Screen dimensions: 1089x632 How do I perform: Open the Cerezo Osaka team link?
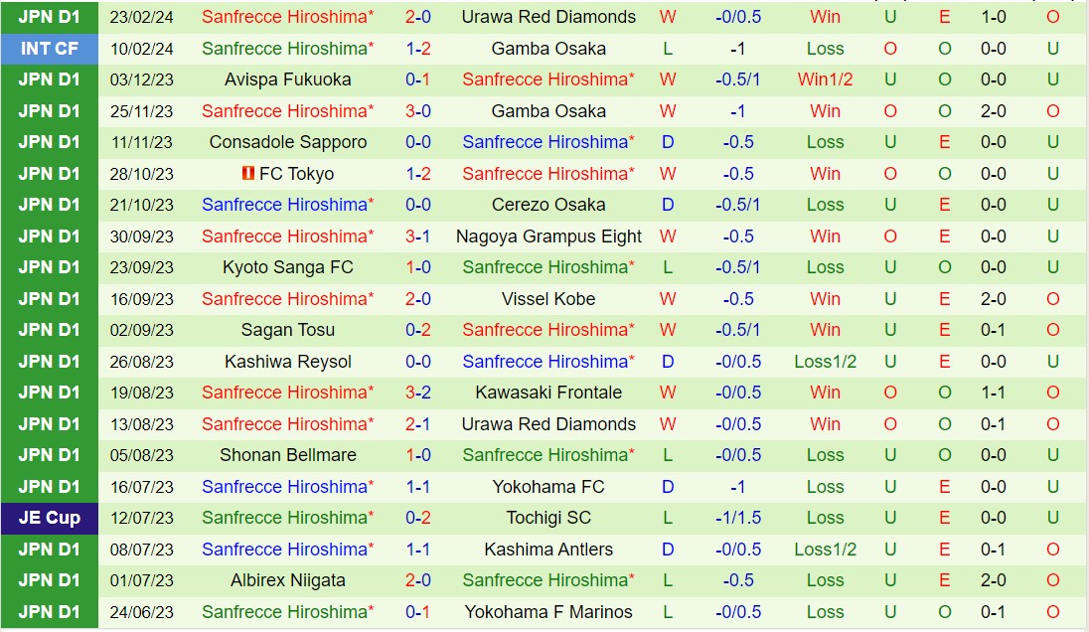coord(548,205)
